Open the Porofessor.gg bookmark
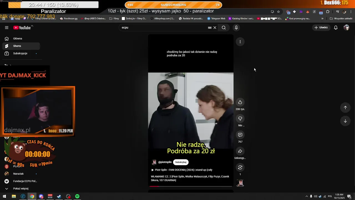The image size is (355, 200). pos(69,19)
